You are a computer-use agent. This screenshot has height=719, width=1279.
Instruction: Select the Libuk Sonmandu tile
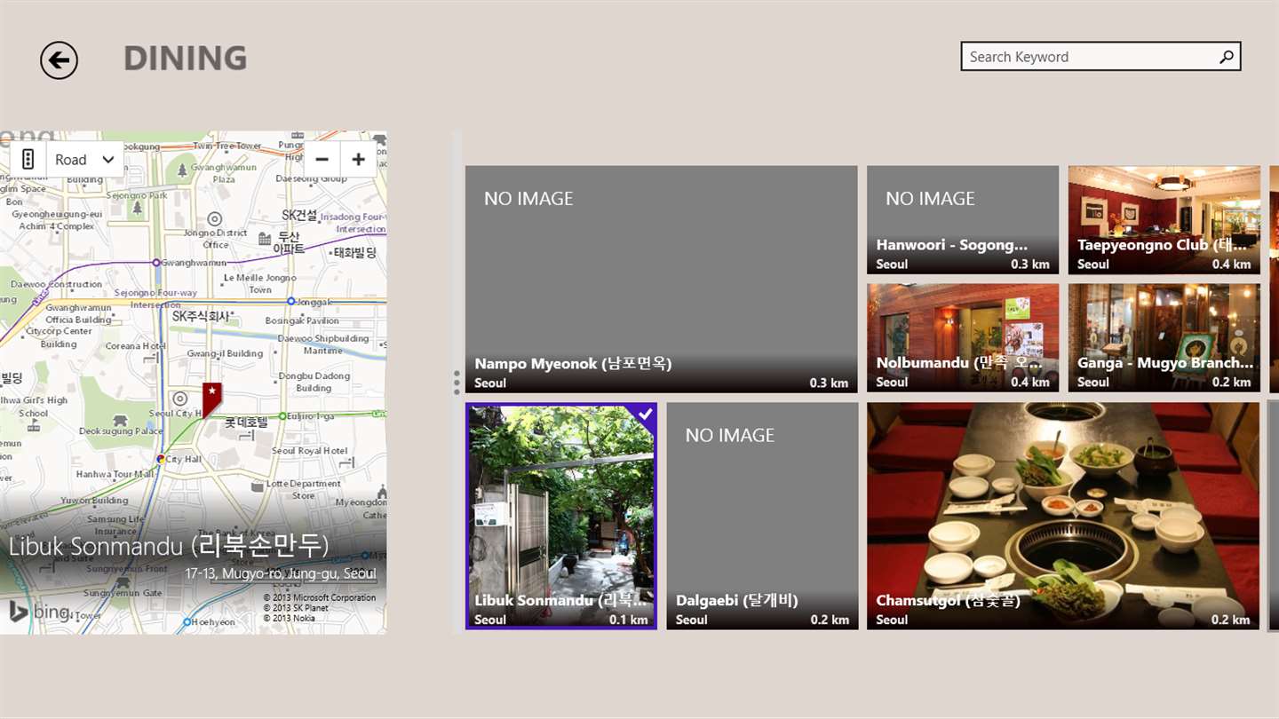click(561, 516)
